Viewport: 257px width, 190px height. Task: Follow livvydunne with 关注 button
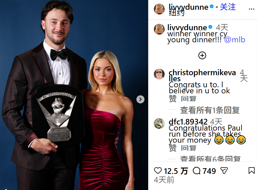(x=228, y=7)
